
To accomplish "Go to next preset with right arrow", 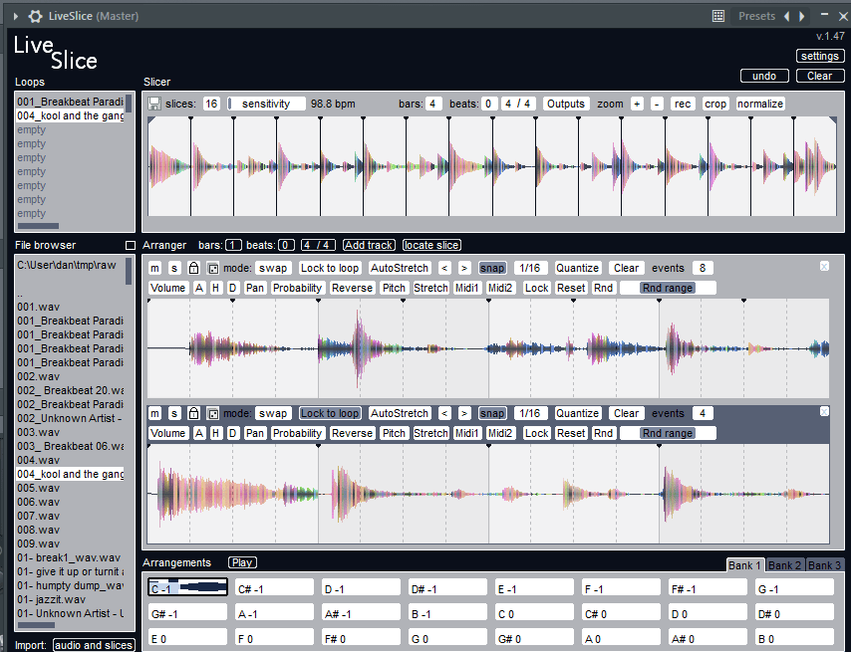I will pos(802,16).
